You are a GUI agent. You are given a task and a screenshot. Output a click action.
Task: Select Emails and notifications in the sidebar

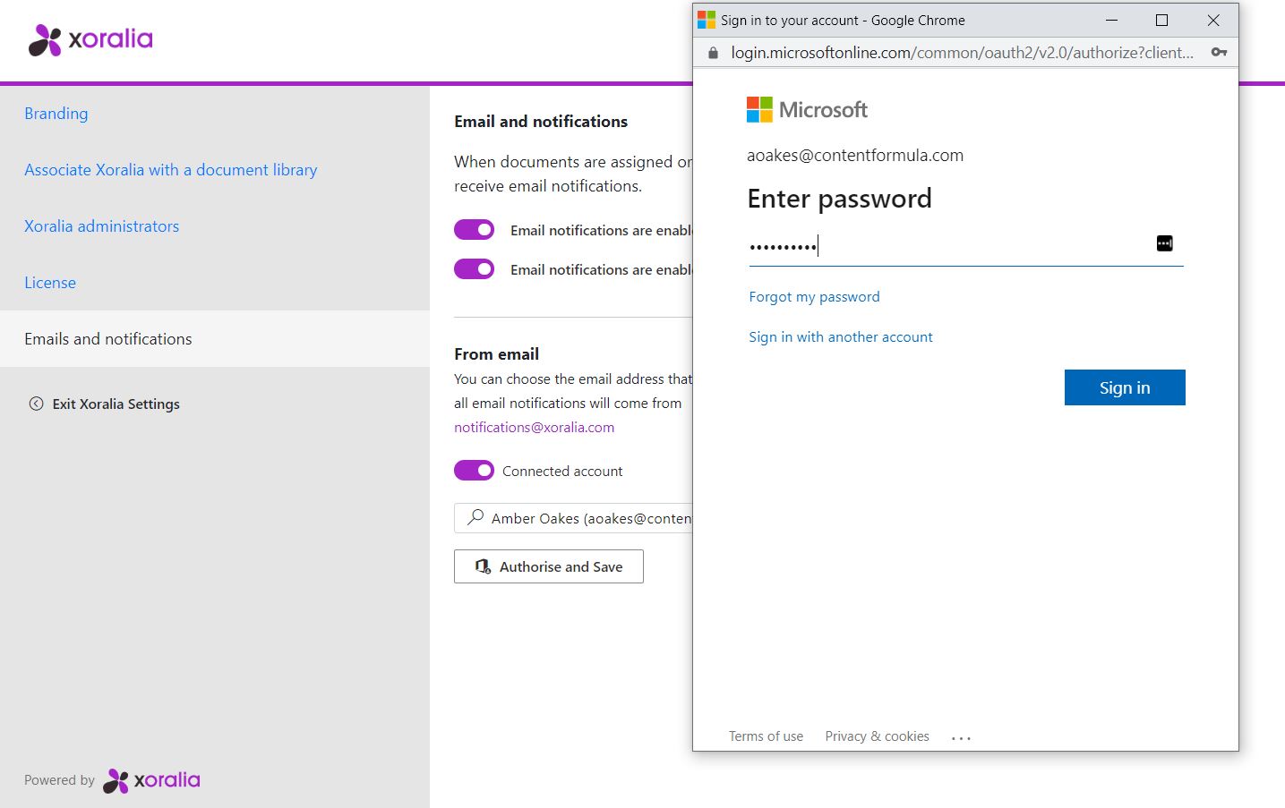(215, 338)
